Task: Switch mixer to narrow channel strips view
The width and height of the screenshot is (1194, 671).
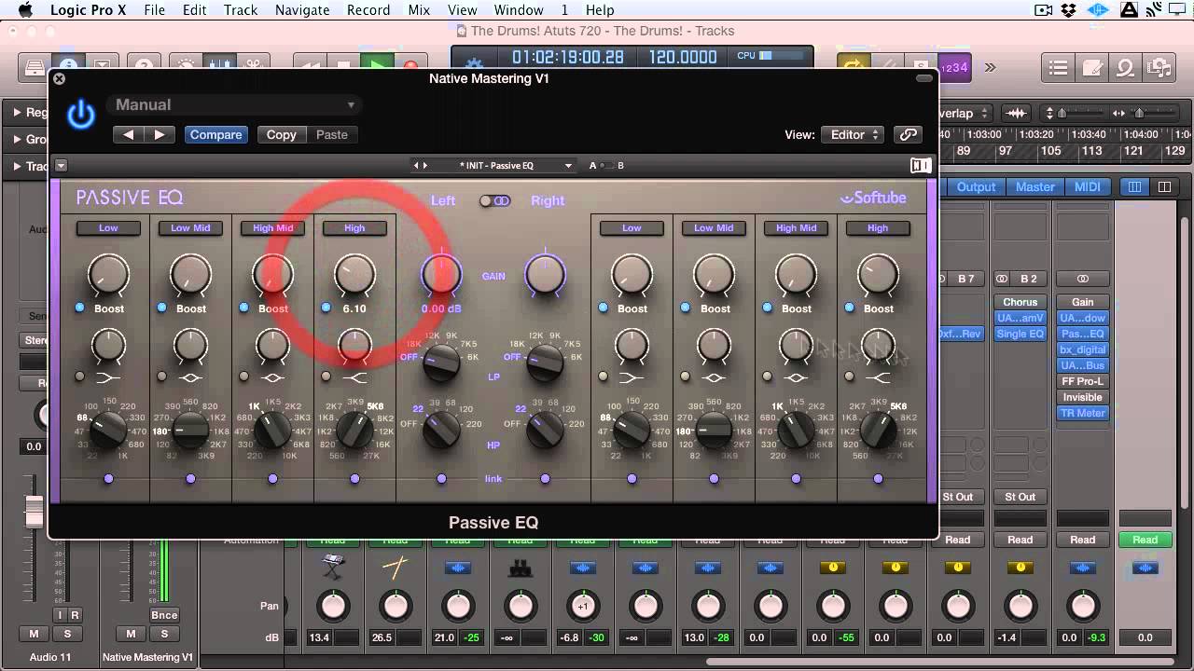Action: [1134, 187]
